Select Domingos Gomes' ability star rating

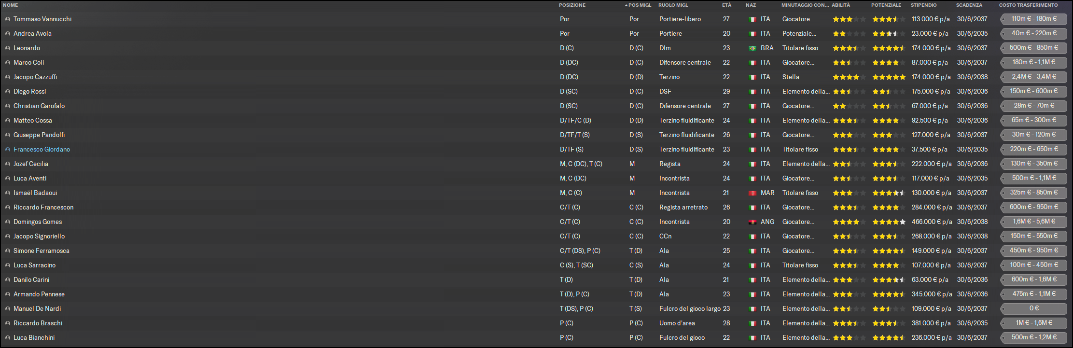pyautogui.click(x=850, y=222)
